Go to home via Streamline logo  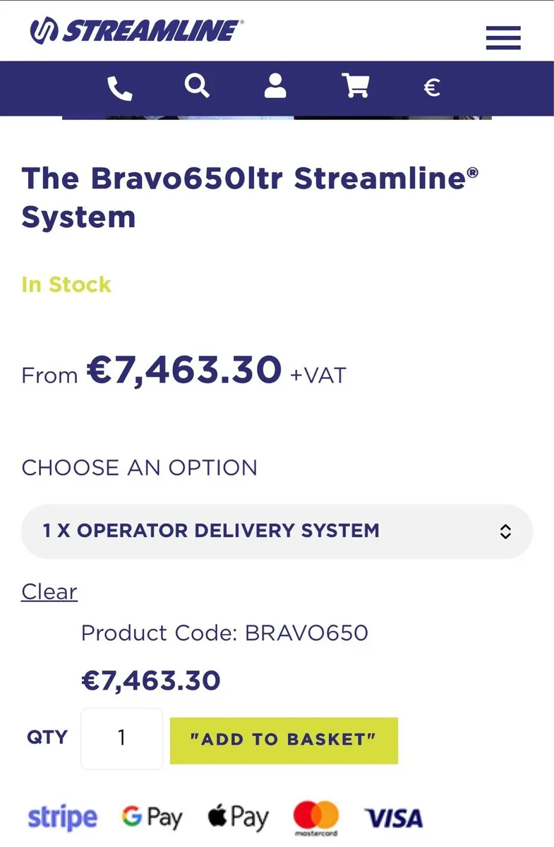(136, 31)
